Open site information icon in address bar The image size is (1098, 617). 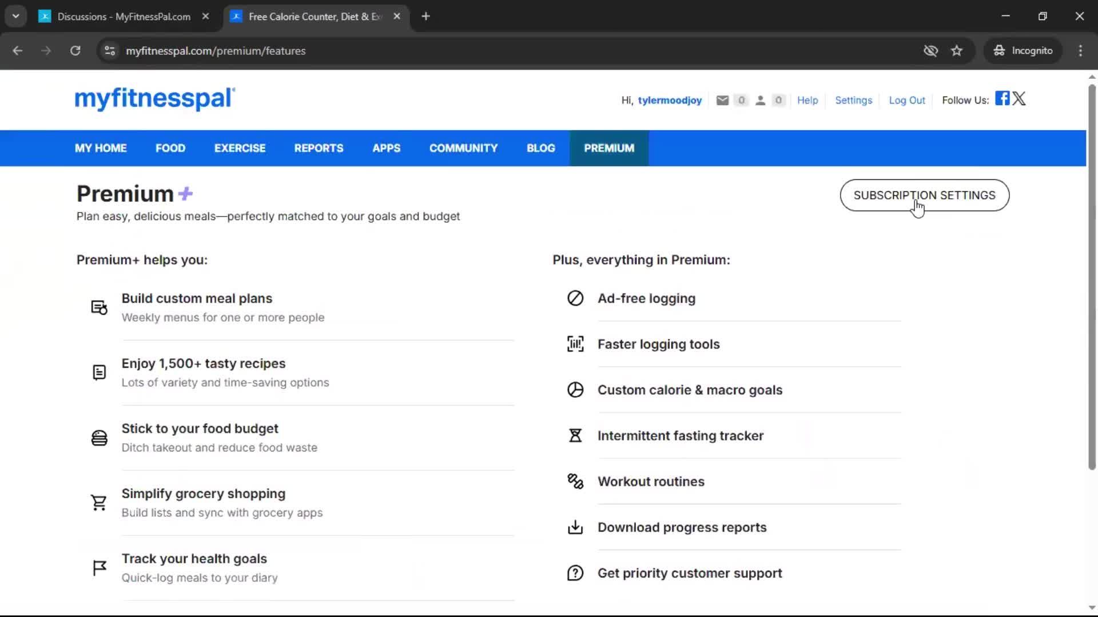coord(110,51)
